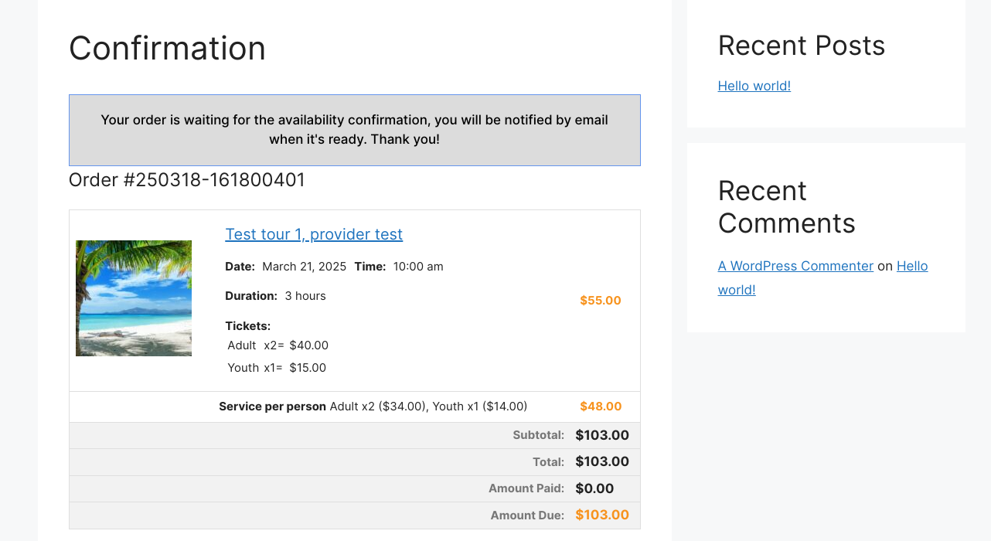
Task: Visit A WordPress Commenter profile link
Action: tap(795, 266)
